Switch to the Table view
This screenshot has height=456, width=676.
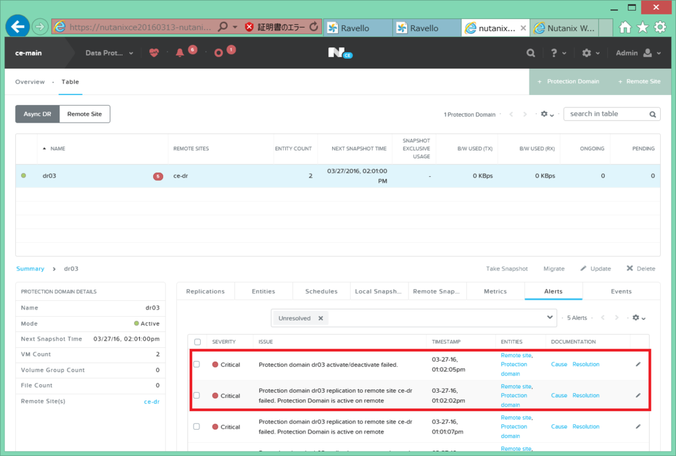70,82
